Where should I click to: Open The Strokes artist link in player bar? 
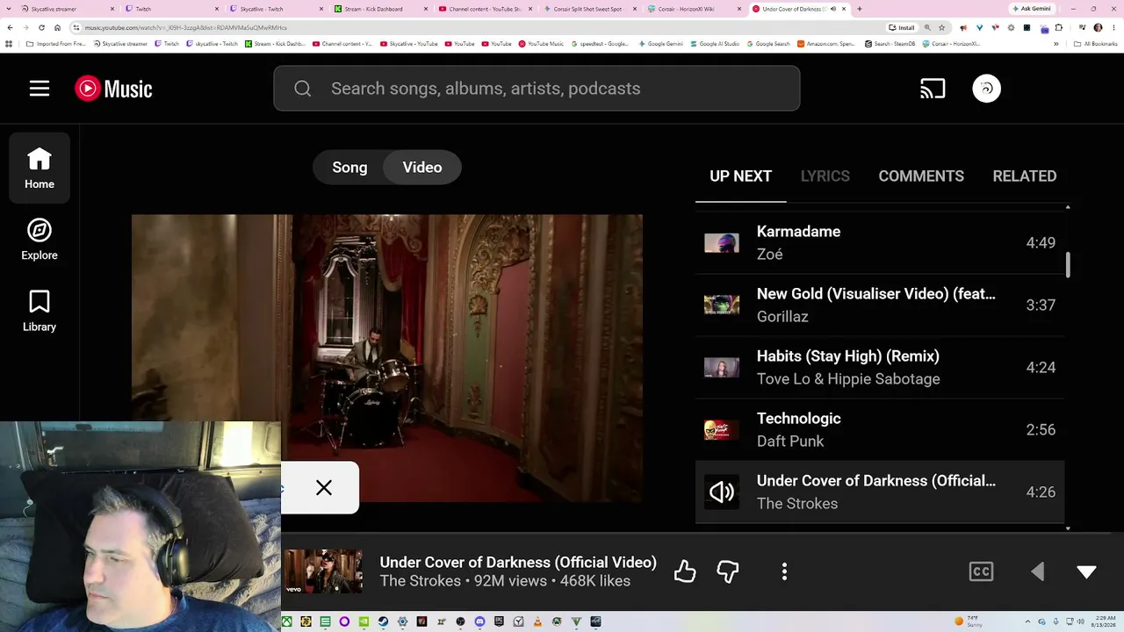point(421,581)
